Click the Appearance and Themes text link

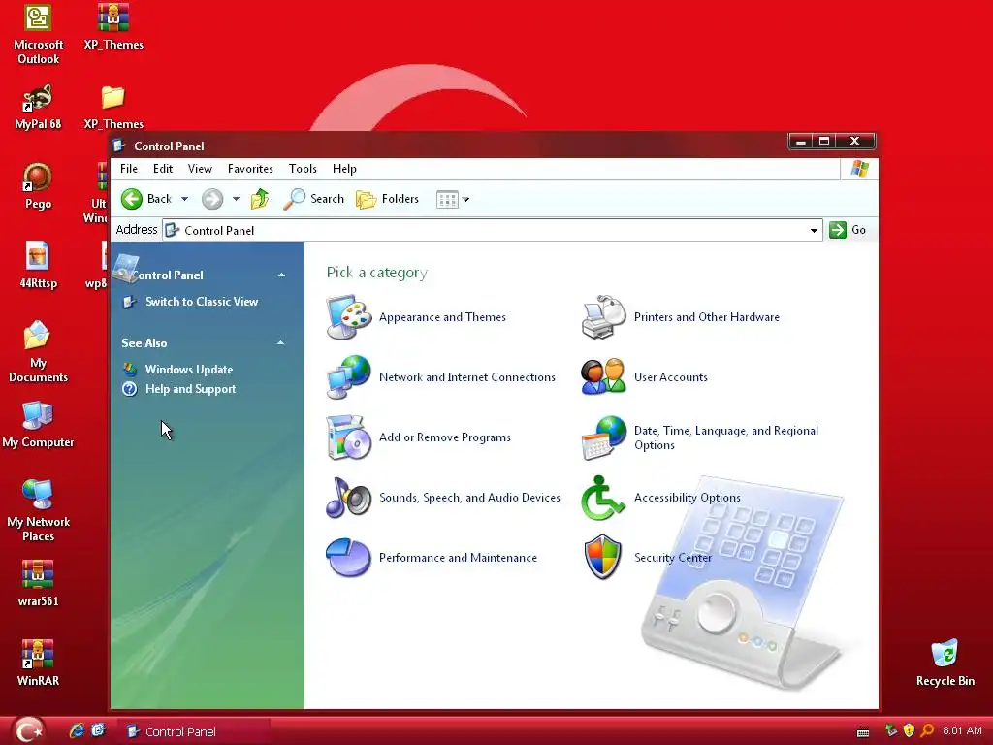(x=442, y=317)
